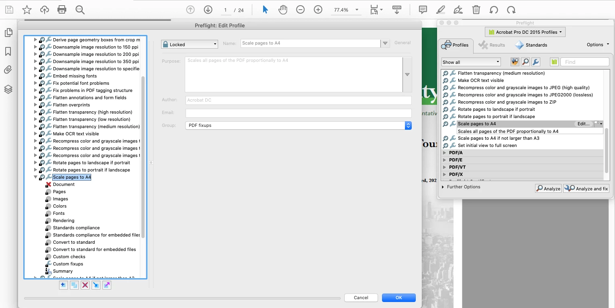Image resolution: width=615 pixels, height=308 pixels.
Task: Click Export profile purple arrow icon
Action: tap(106, 285)
